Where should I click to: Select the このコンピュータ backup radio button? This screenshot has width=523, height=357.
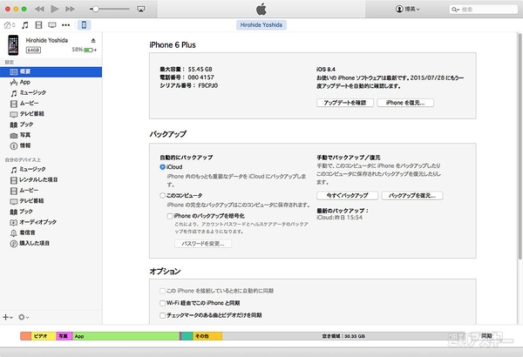pyautogui.click(x=162, y=195)
